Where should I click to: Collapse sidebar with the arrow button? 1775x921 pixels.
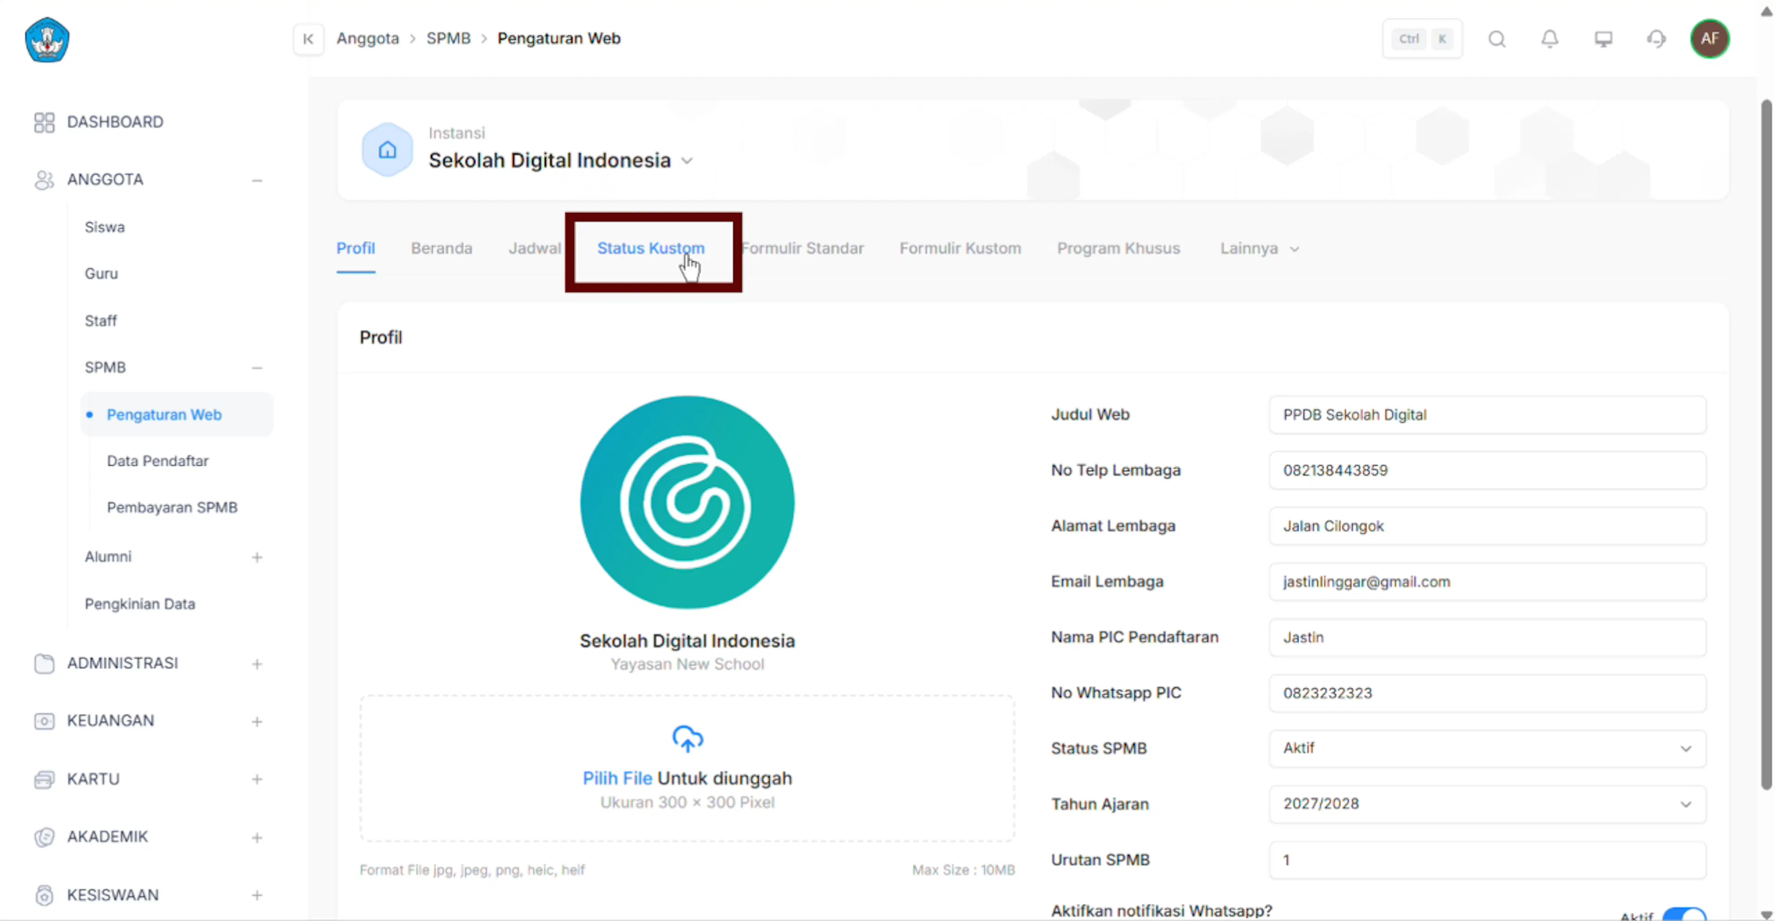[x=308, y=38]
